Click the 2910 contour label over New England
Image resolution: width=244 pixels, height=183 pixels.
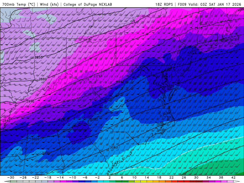tap(199, 28)
